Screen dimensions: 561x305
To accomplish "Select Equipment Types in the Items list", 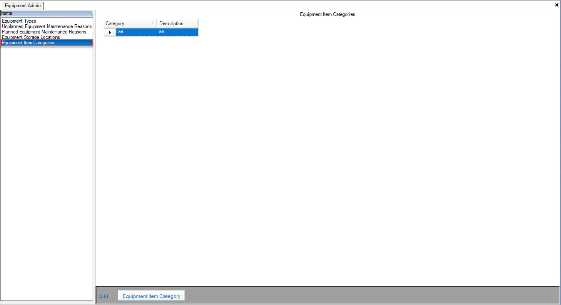I will (x=19, y=21).
